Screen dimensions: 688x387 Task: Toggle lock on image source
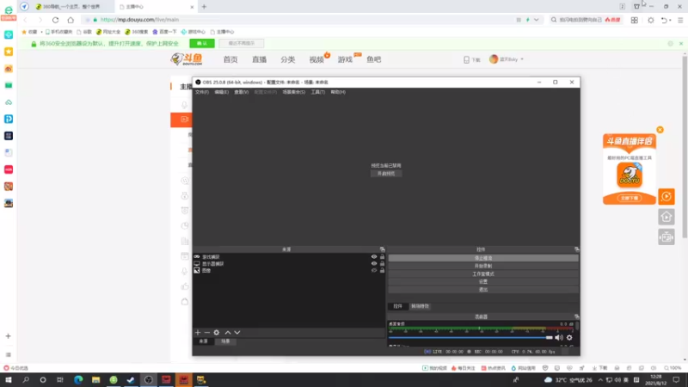382,271
